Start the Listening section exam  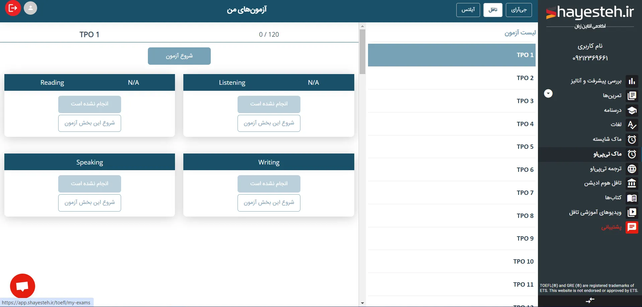pos(269,123)
